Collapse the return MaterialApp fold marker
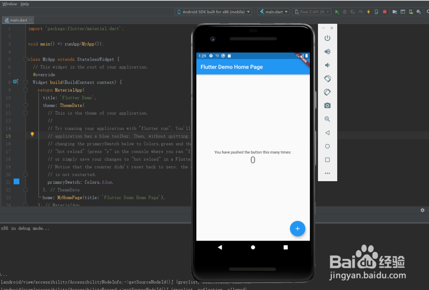Image resolution: width=429 pixels, height=290 pixels. (25, 90)
